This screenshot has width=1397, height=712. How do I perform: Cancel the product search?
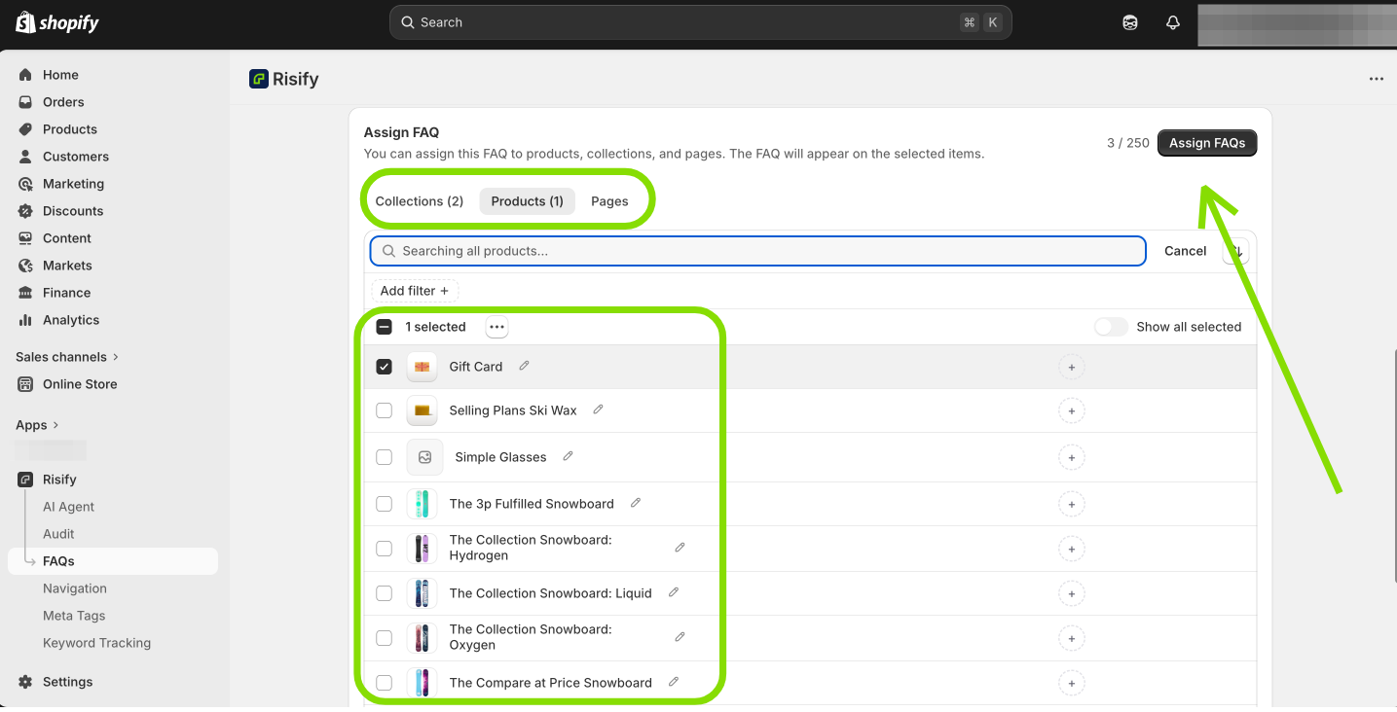[1185, 251]
